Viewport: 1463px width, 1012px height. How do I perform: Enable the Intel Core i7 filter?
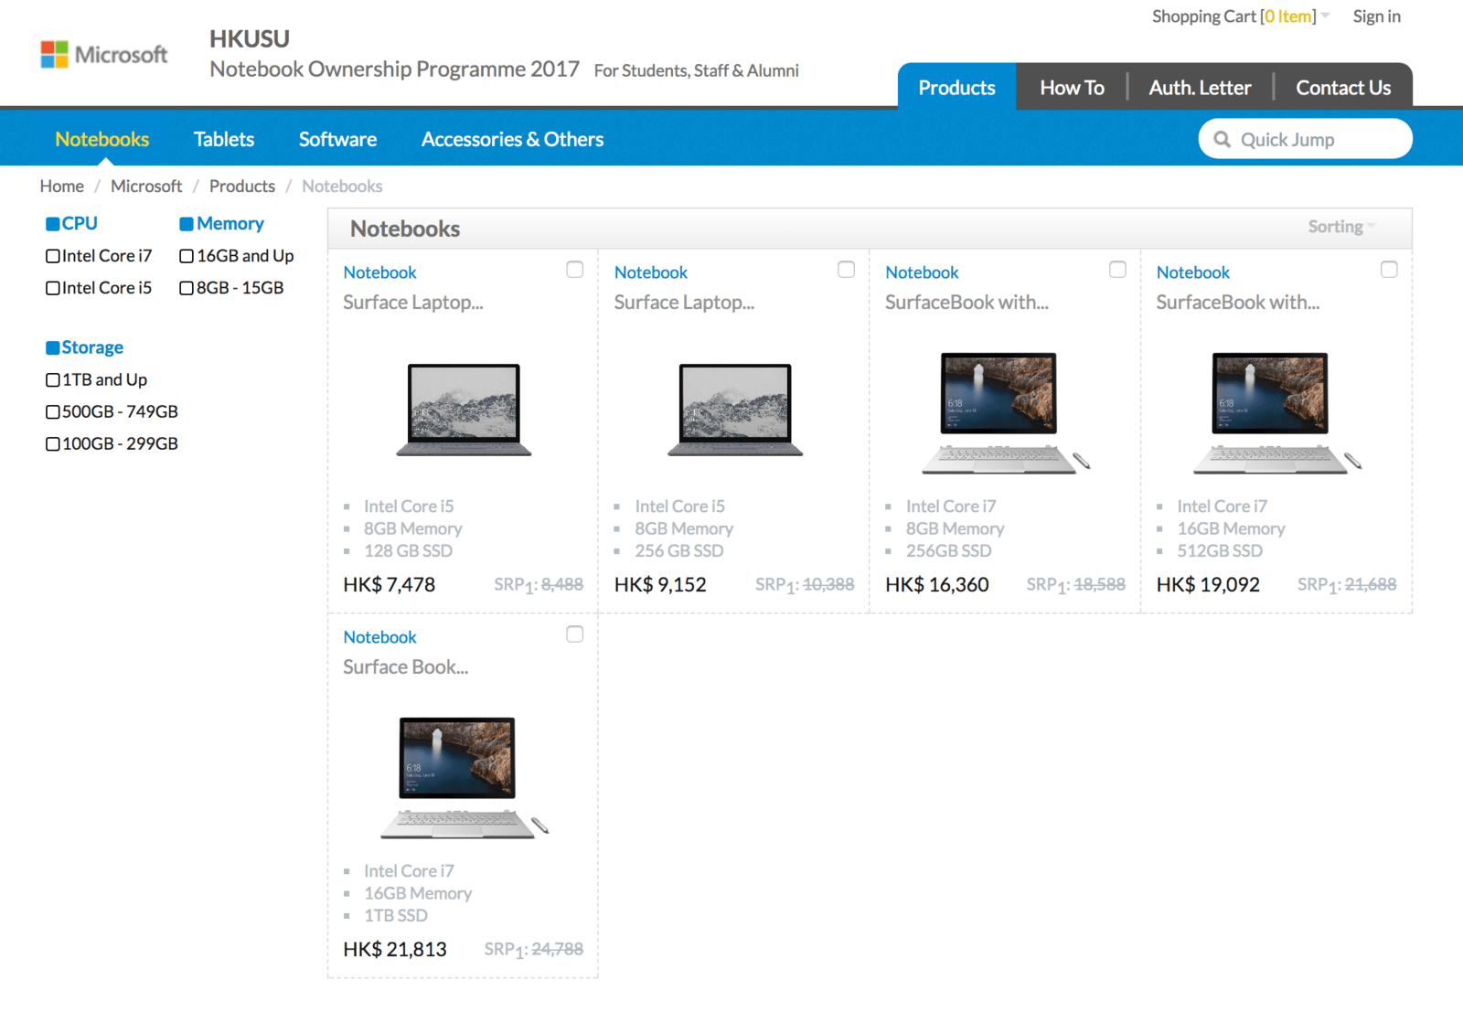53,256
